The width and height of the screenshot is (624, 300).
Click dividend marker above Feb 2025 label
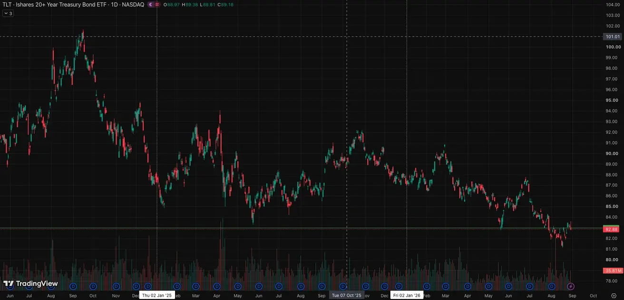(177, 286)
